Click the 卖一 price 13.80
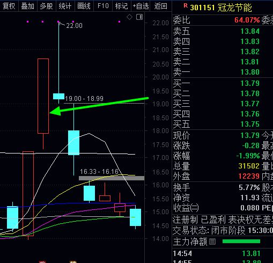The width and height of the screenshot is (273, 263). (x=250, y=72)
